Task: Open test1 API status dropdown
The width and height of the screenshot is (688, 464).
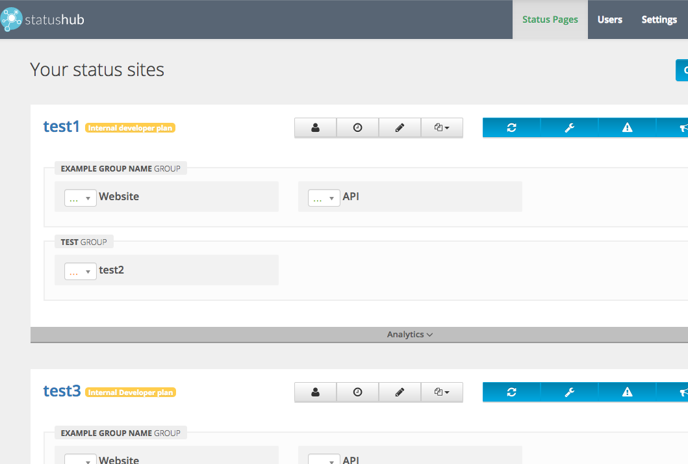Action: pyautogui.click(x=324, y=198)
